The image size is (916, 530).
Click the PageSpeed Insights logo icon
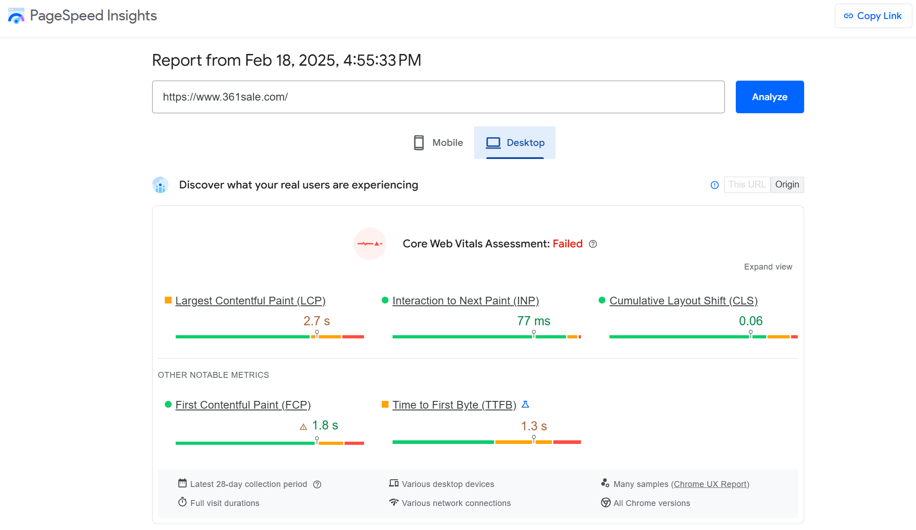coord(16,16)
